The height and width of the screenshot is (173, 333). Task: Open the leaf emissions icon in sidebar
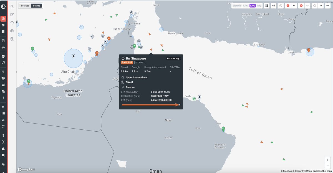[x=3, y=63]
